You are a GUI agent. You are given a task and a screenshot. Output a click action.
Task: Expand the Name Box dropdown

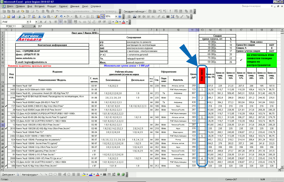click(23, 26)
